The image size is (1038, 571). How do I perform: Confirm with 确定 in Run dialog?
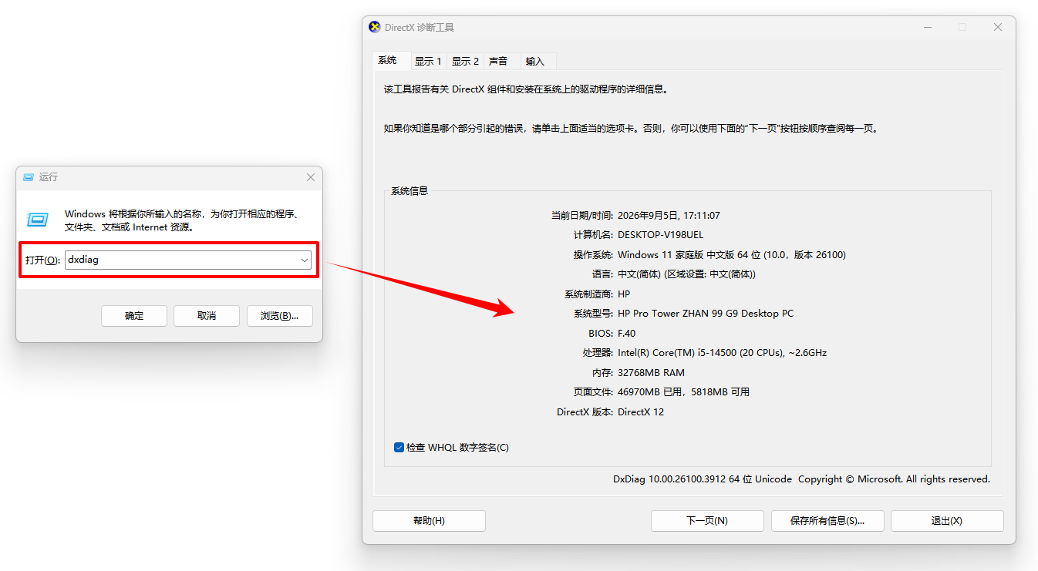[134, 316]
